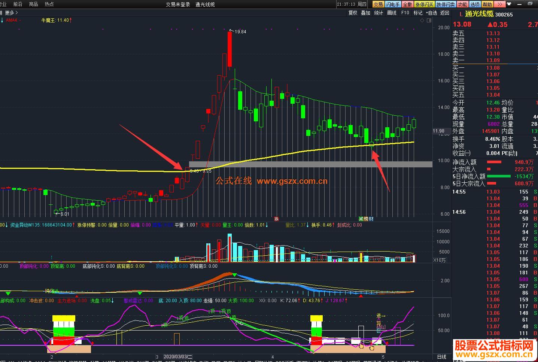Open the 热点 menu item
The height and width of the screenshot is (362, 538).
49,4
